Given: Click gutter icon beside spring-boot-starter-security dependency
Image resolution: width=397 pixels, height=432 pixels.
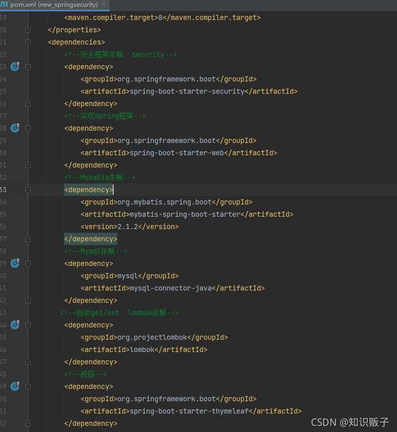Looking at the screenshot, I should (15, 67).
